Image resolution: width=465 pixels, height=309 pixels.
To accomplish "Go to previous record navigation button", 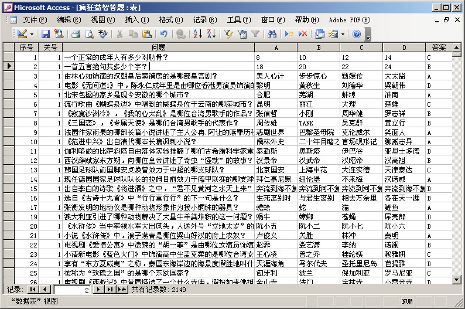I will [x=45, y=290].
